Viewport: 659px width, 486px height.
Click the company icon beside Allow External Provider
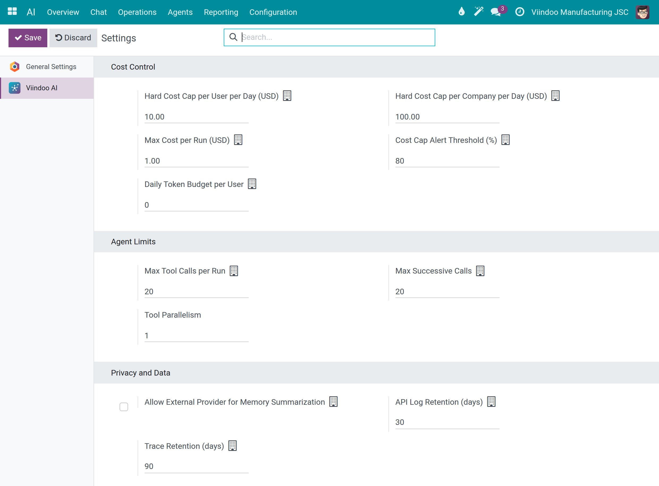[x=333, y=402]
